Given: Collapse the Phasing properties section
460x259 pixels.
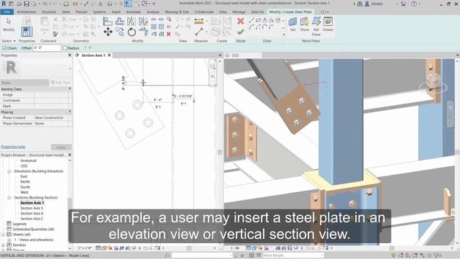Looking at the screenshot, I should 70,112.
